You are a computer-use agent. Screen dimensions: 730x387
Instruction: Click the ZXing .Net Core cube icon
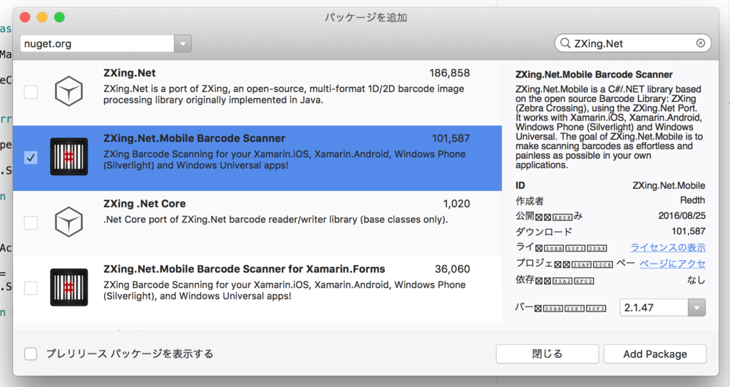coord(69,222)
